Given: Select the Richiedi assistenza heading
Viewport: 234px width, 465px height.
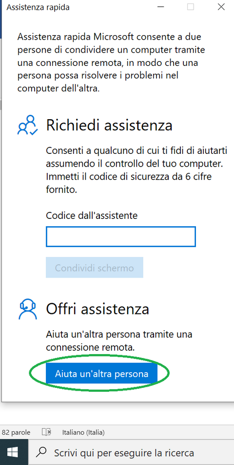Looking at the screenshot, I should 109,126.
